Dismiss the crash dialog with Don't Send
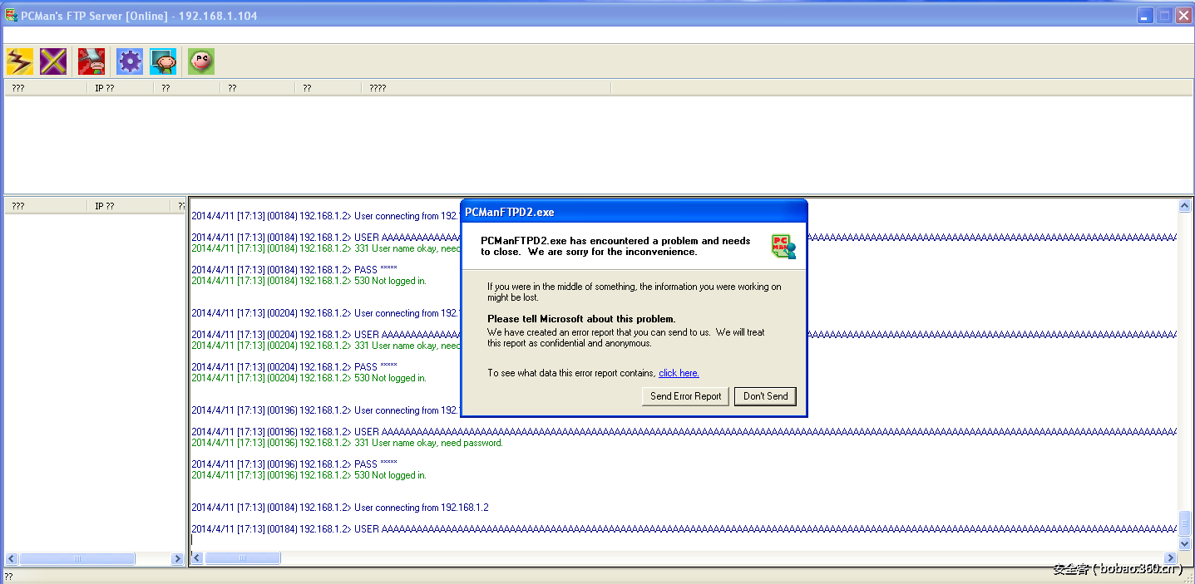 coord(764,396)
